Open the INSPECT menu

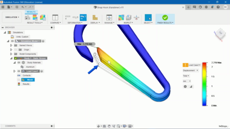coord(128,23)
